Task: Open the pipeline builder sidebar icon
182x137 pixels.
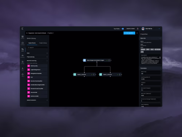Action: [x=23, y=49]
